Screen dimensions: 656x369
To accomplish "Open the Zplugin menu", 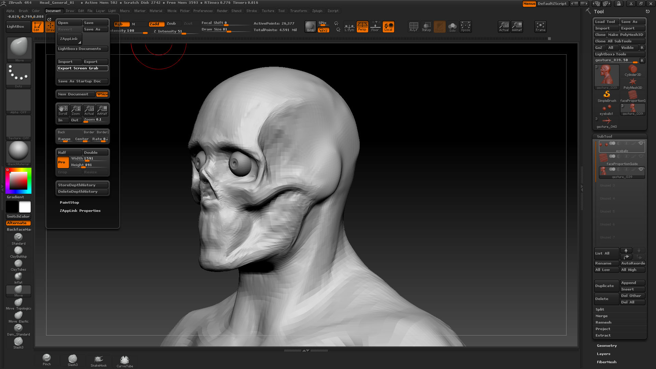I will (x=317, y=11).
